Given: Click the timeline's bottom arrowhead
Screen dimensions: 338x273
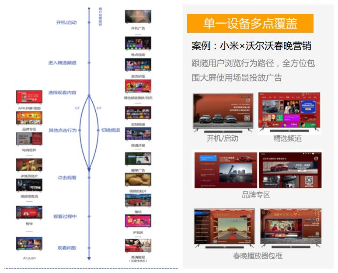Looking at the screenshot, I should tap(89, 258).
